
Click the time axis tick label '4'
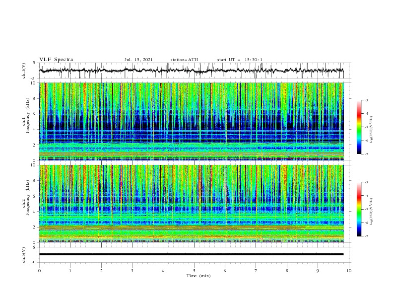(x=163, y=271)
